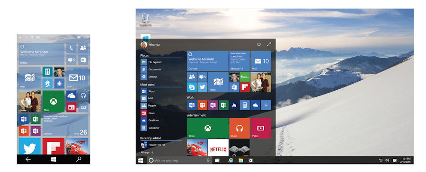Screen dimensions: 426x172
Task: Open the Maps tile in desktop Start menu
Action: point(218,82)
